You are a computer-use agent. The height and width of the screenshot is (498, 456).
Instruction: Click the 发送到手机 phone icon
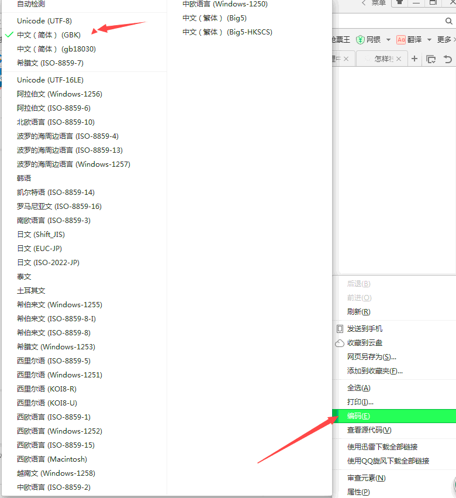click(340, 329)
